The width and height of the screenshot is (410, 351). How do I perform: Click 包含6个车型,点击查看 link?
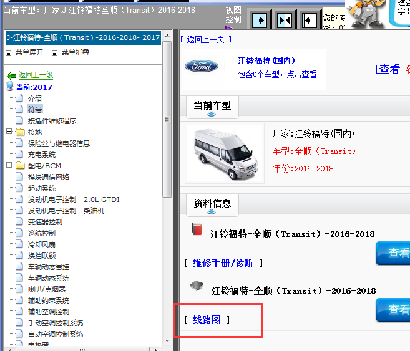277,74
